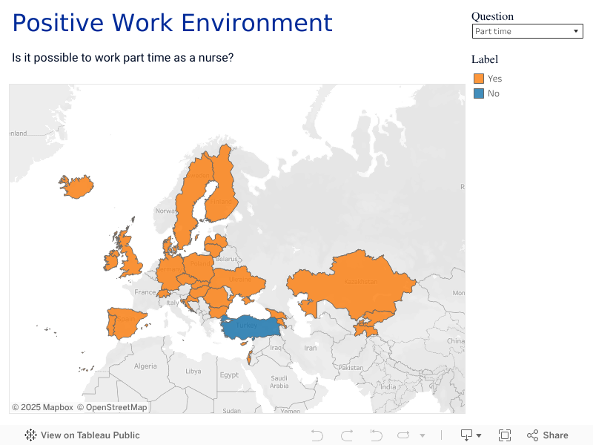Screen dimensions: 593x445
Task: Select the Yes legend label
Action: (x=494, y=79)
